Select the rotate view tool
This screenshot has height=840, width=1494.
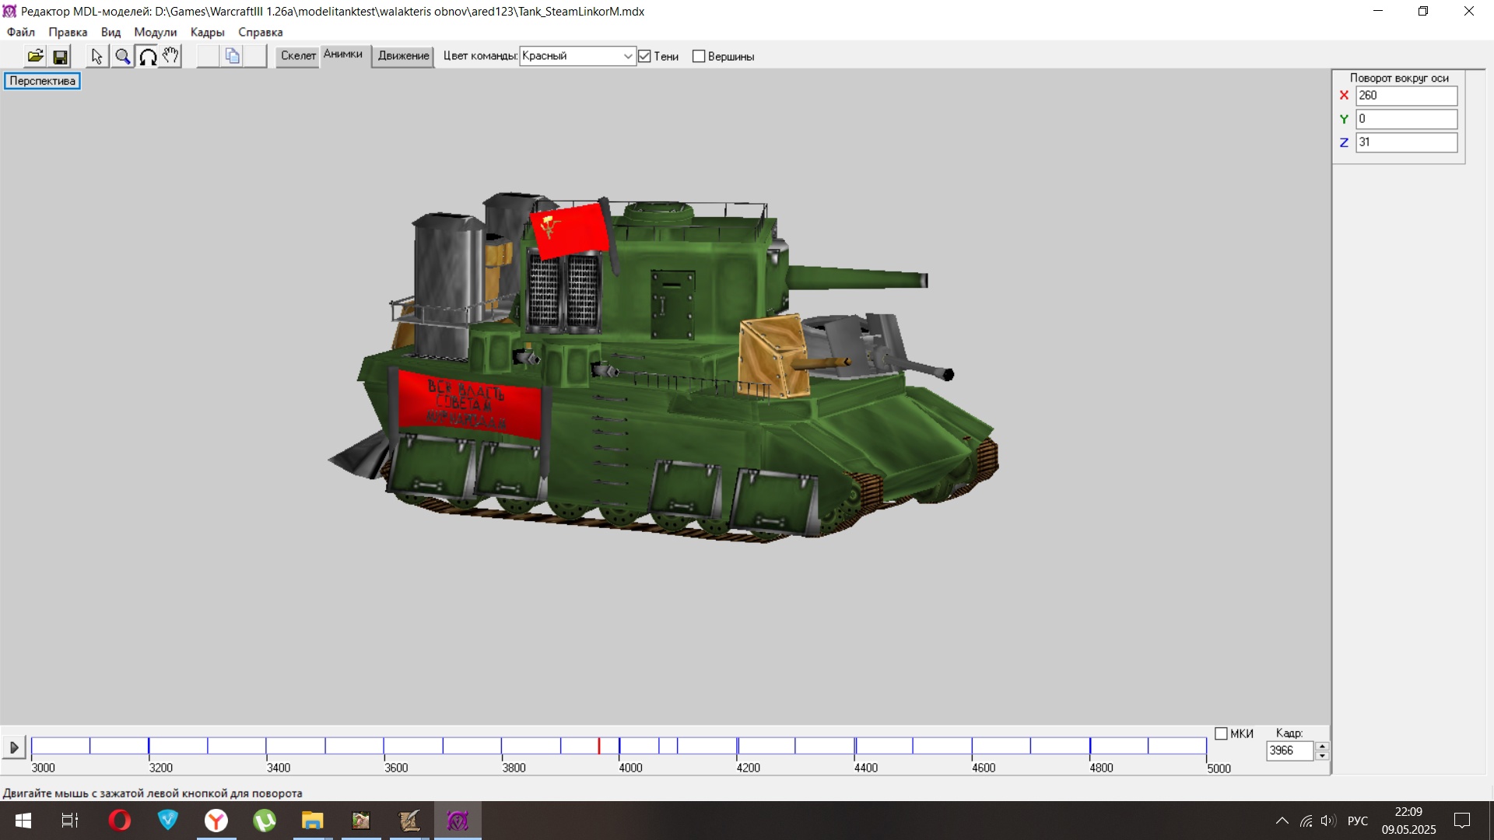(x=147, y=56)
